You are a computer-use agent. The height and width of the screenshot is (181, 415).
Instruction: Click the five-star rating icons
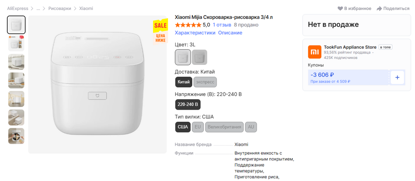(x=188, y=25)
